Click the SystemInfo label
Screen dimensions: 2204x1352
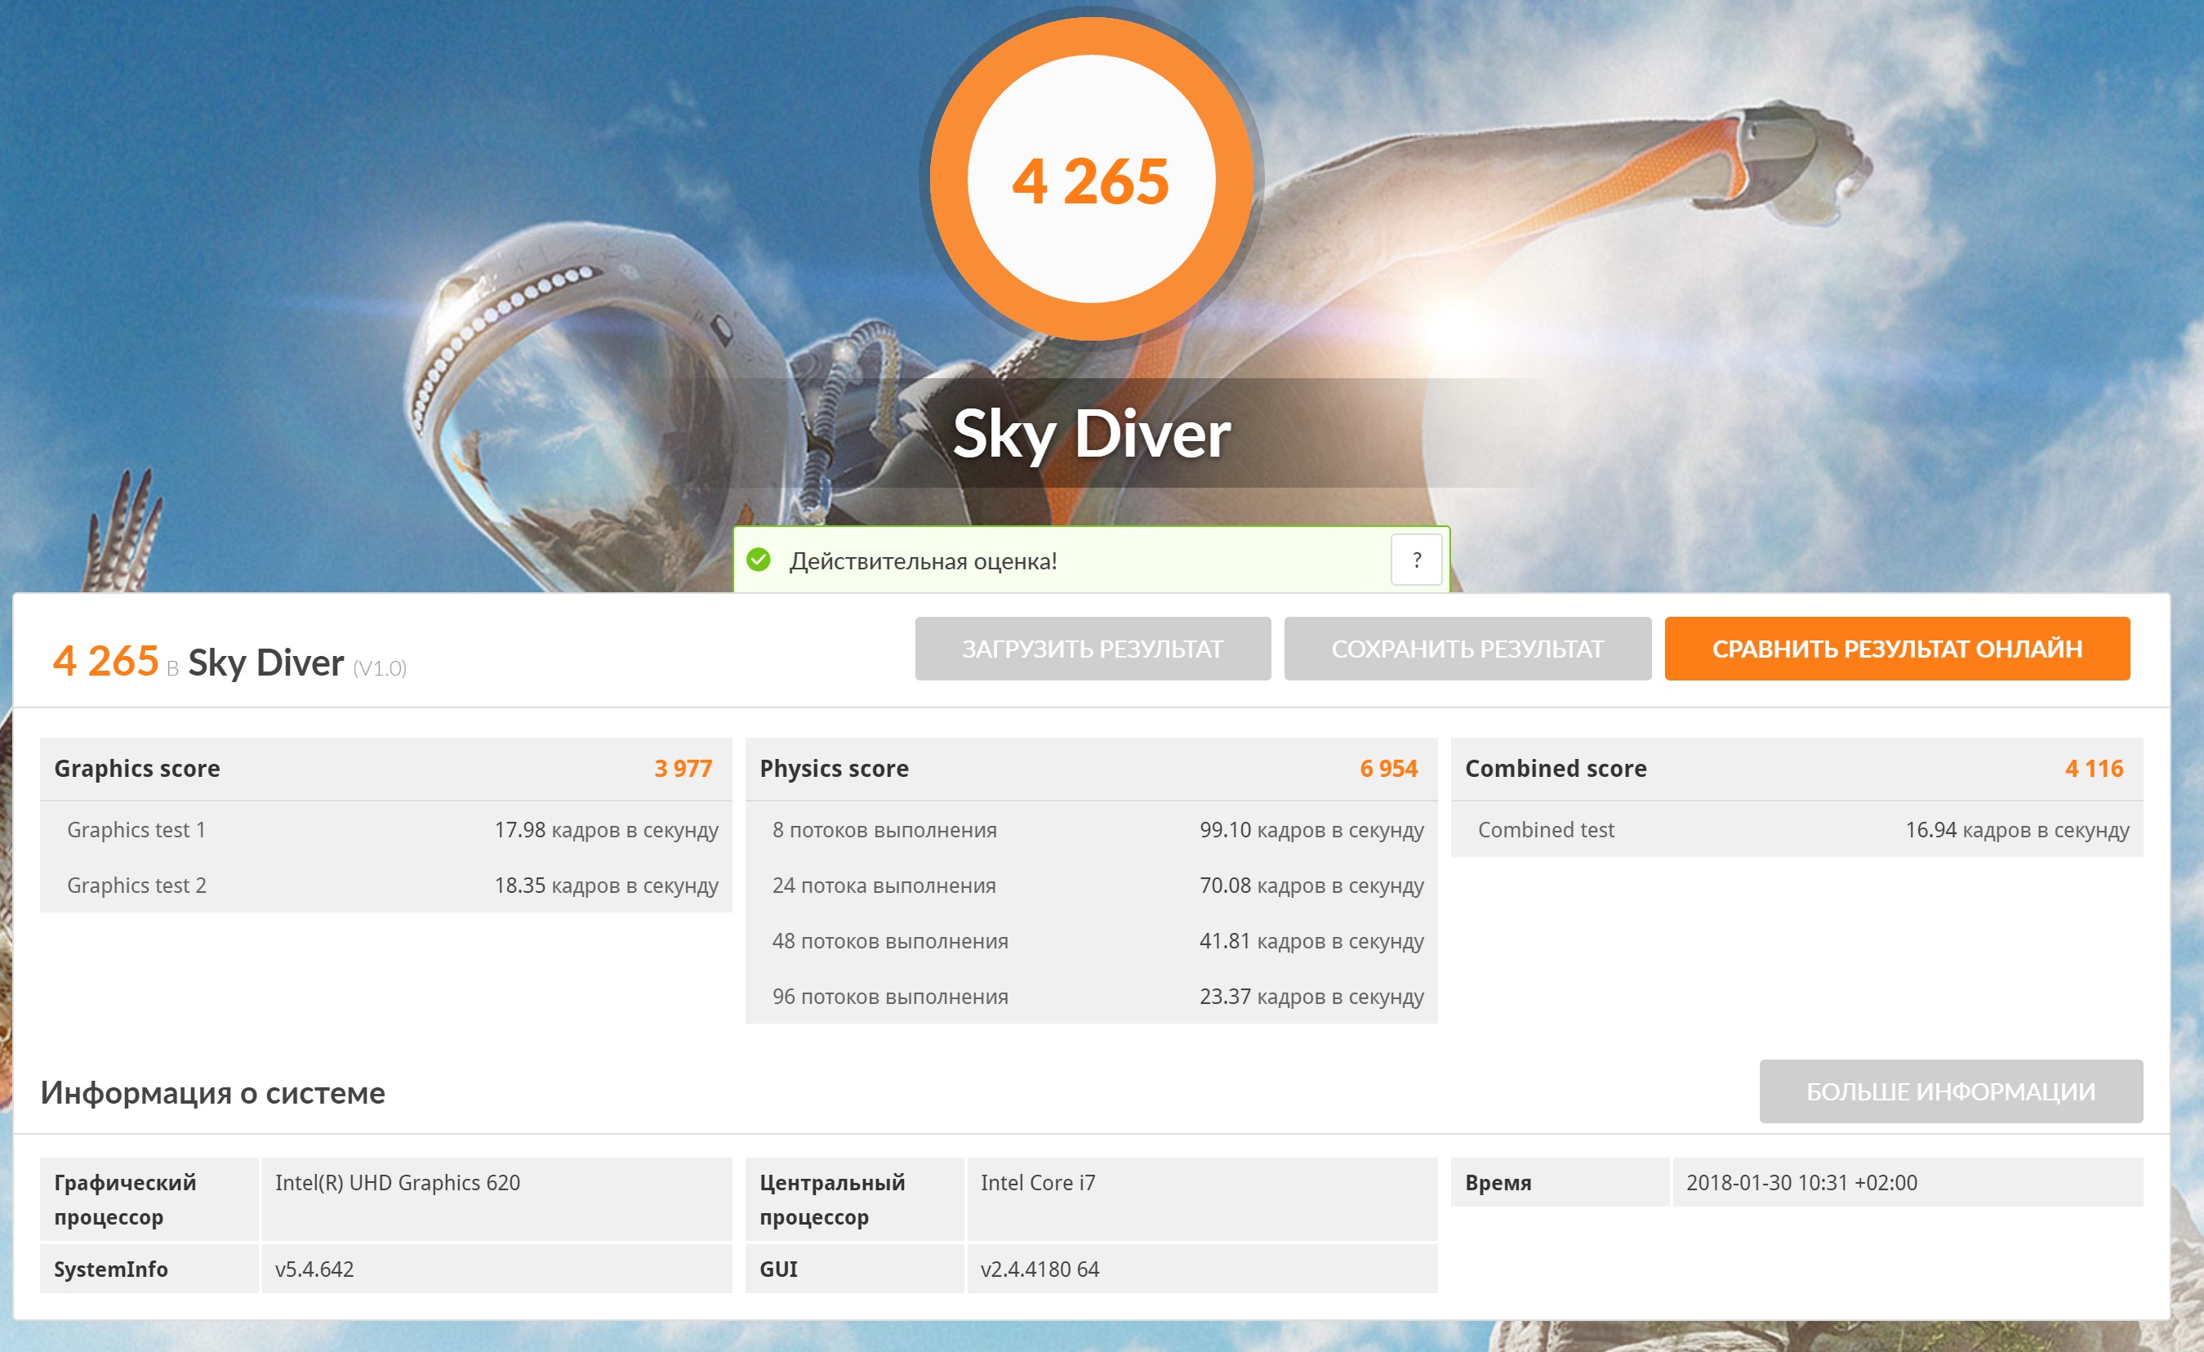point(111,1269)
